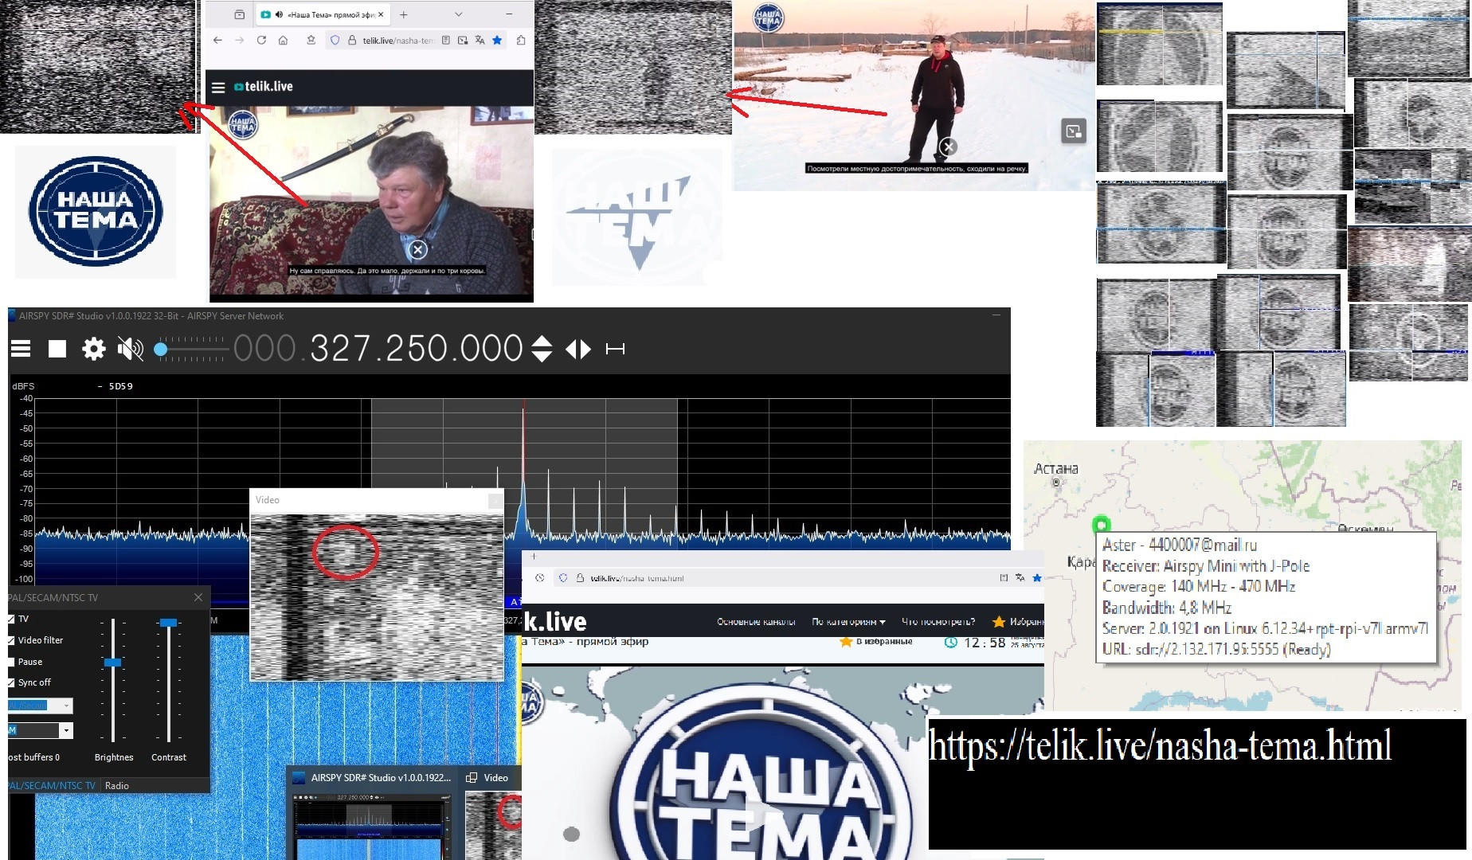This screenshot has width=1472, height=860.
Task: Click the Contrast slider handle
Action: coord(168,623)
